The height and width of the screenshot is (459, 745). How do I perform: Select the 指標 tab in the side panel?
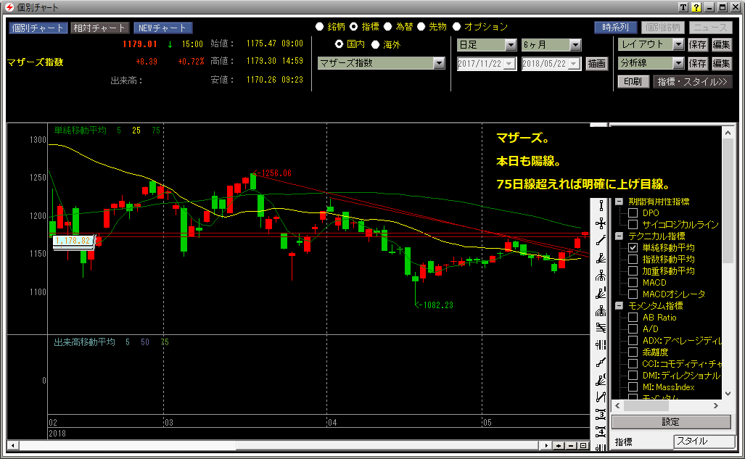point(624,442)
